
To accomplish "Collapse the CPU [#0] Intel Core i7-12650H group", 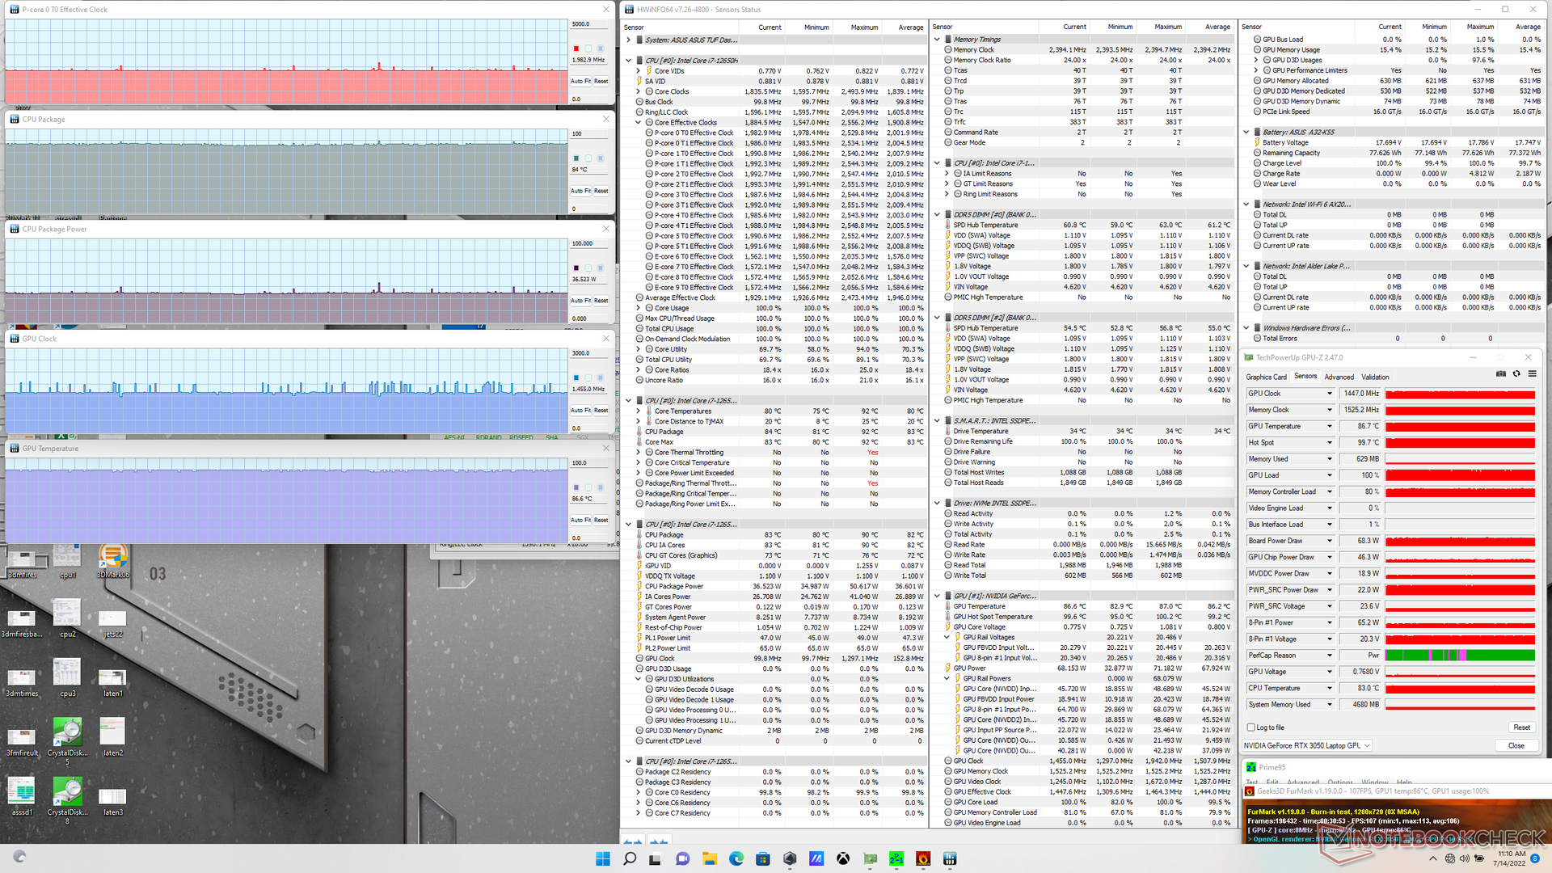I will (629, 61).
